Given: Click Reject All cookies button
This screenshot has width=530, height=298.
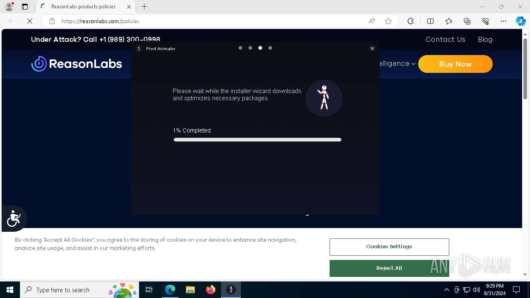Looking at the screenshot, I should tap(389, 268).
